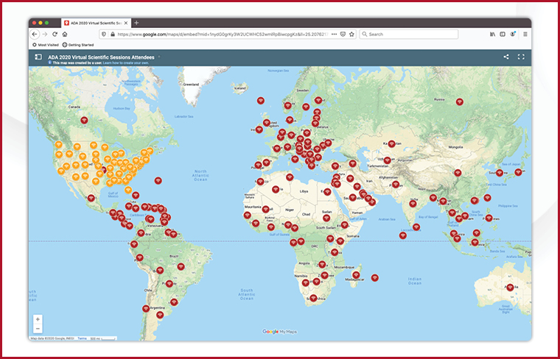The width and height of the screenshot is (560, 359).
Task: Select the ADA 2020 Virtual Scientific tab
Action: click(x=95, y=23)
